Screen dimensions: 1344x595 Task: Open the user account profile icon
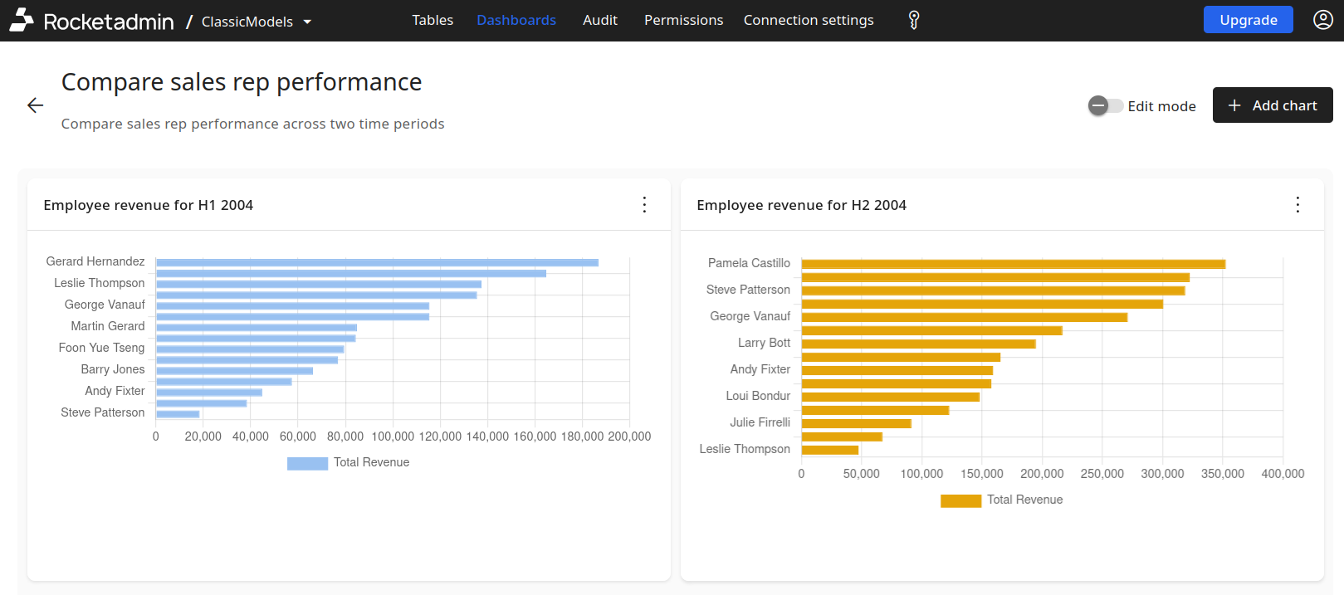[x=1322, y=20]
